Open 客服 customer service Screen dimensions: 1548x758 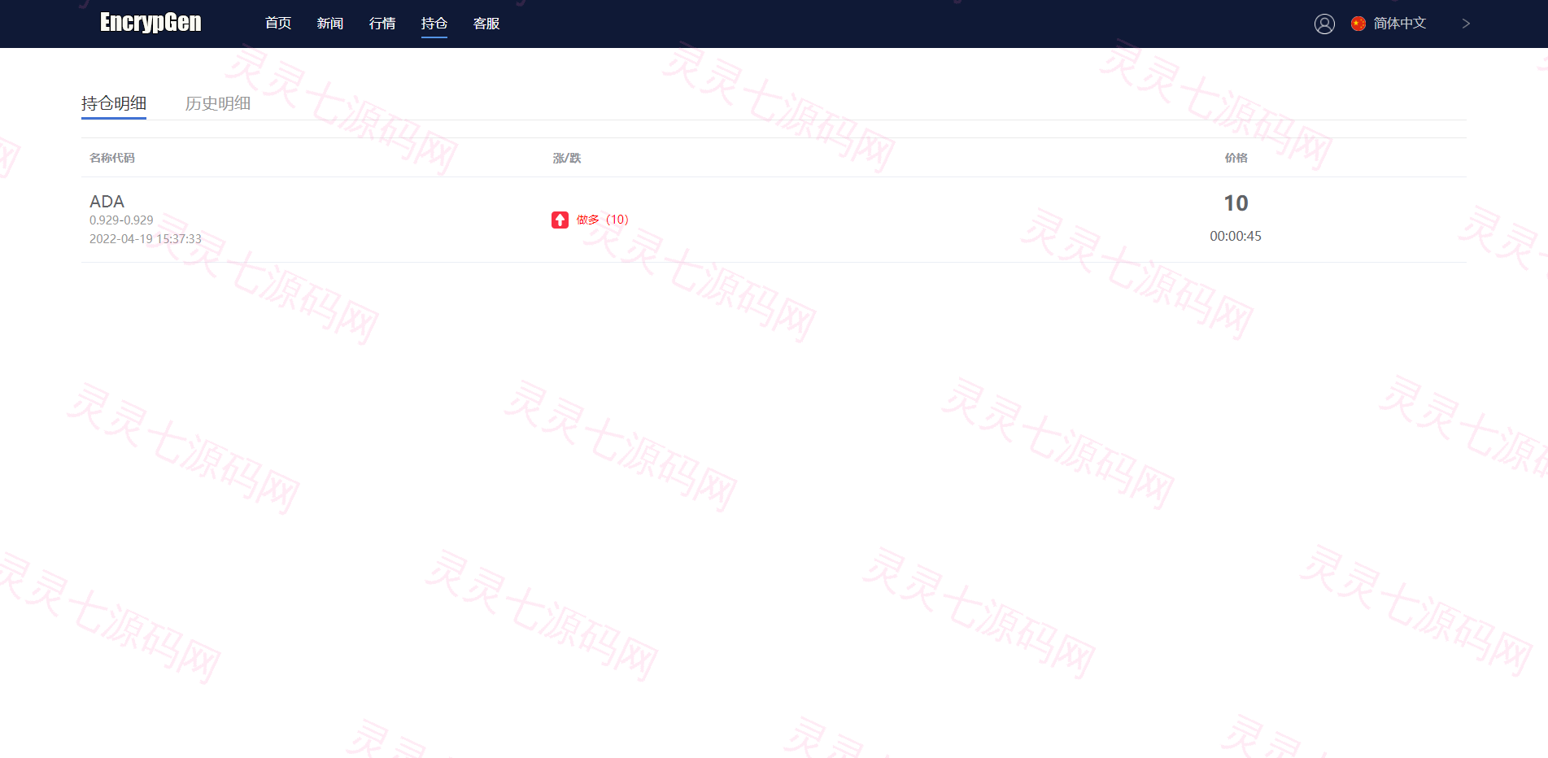(486, 24)
